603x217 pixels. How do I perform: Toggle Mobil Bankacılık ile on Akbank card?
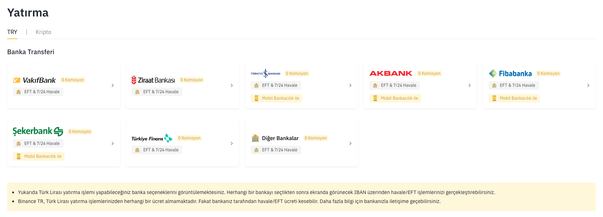coord(395,98)
